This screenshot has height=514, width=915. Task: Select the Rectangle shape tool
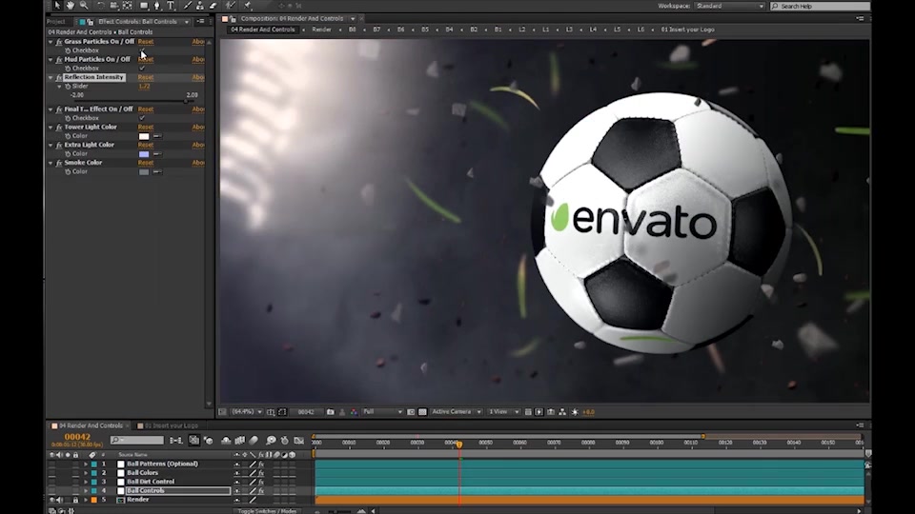(x=144, y=6)
